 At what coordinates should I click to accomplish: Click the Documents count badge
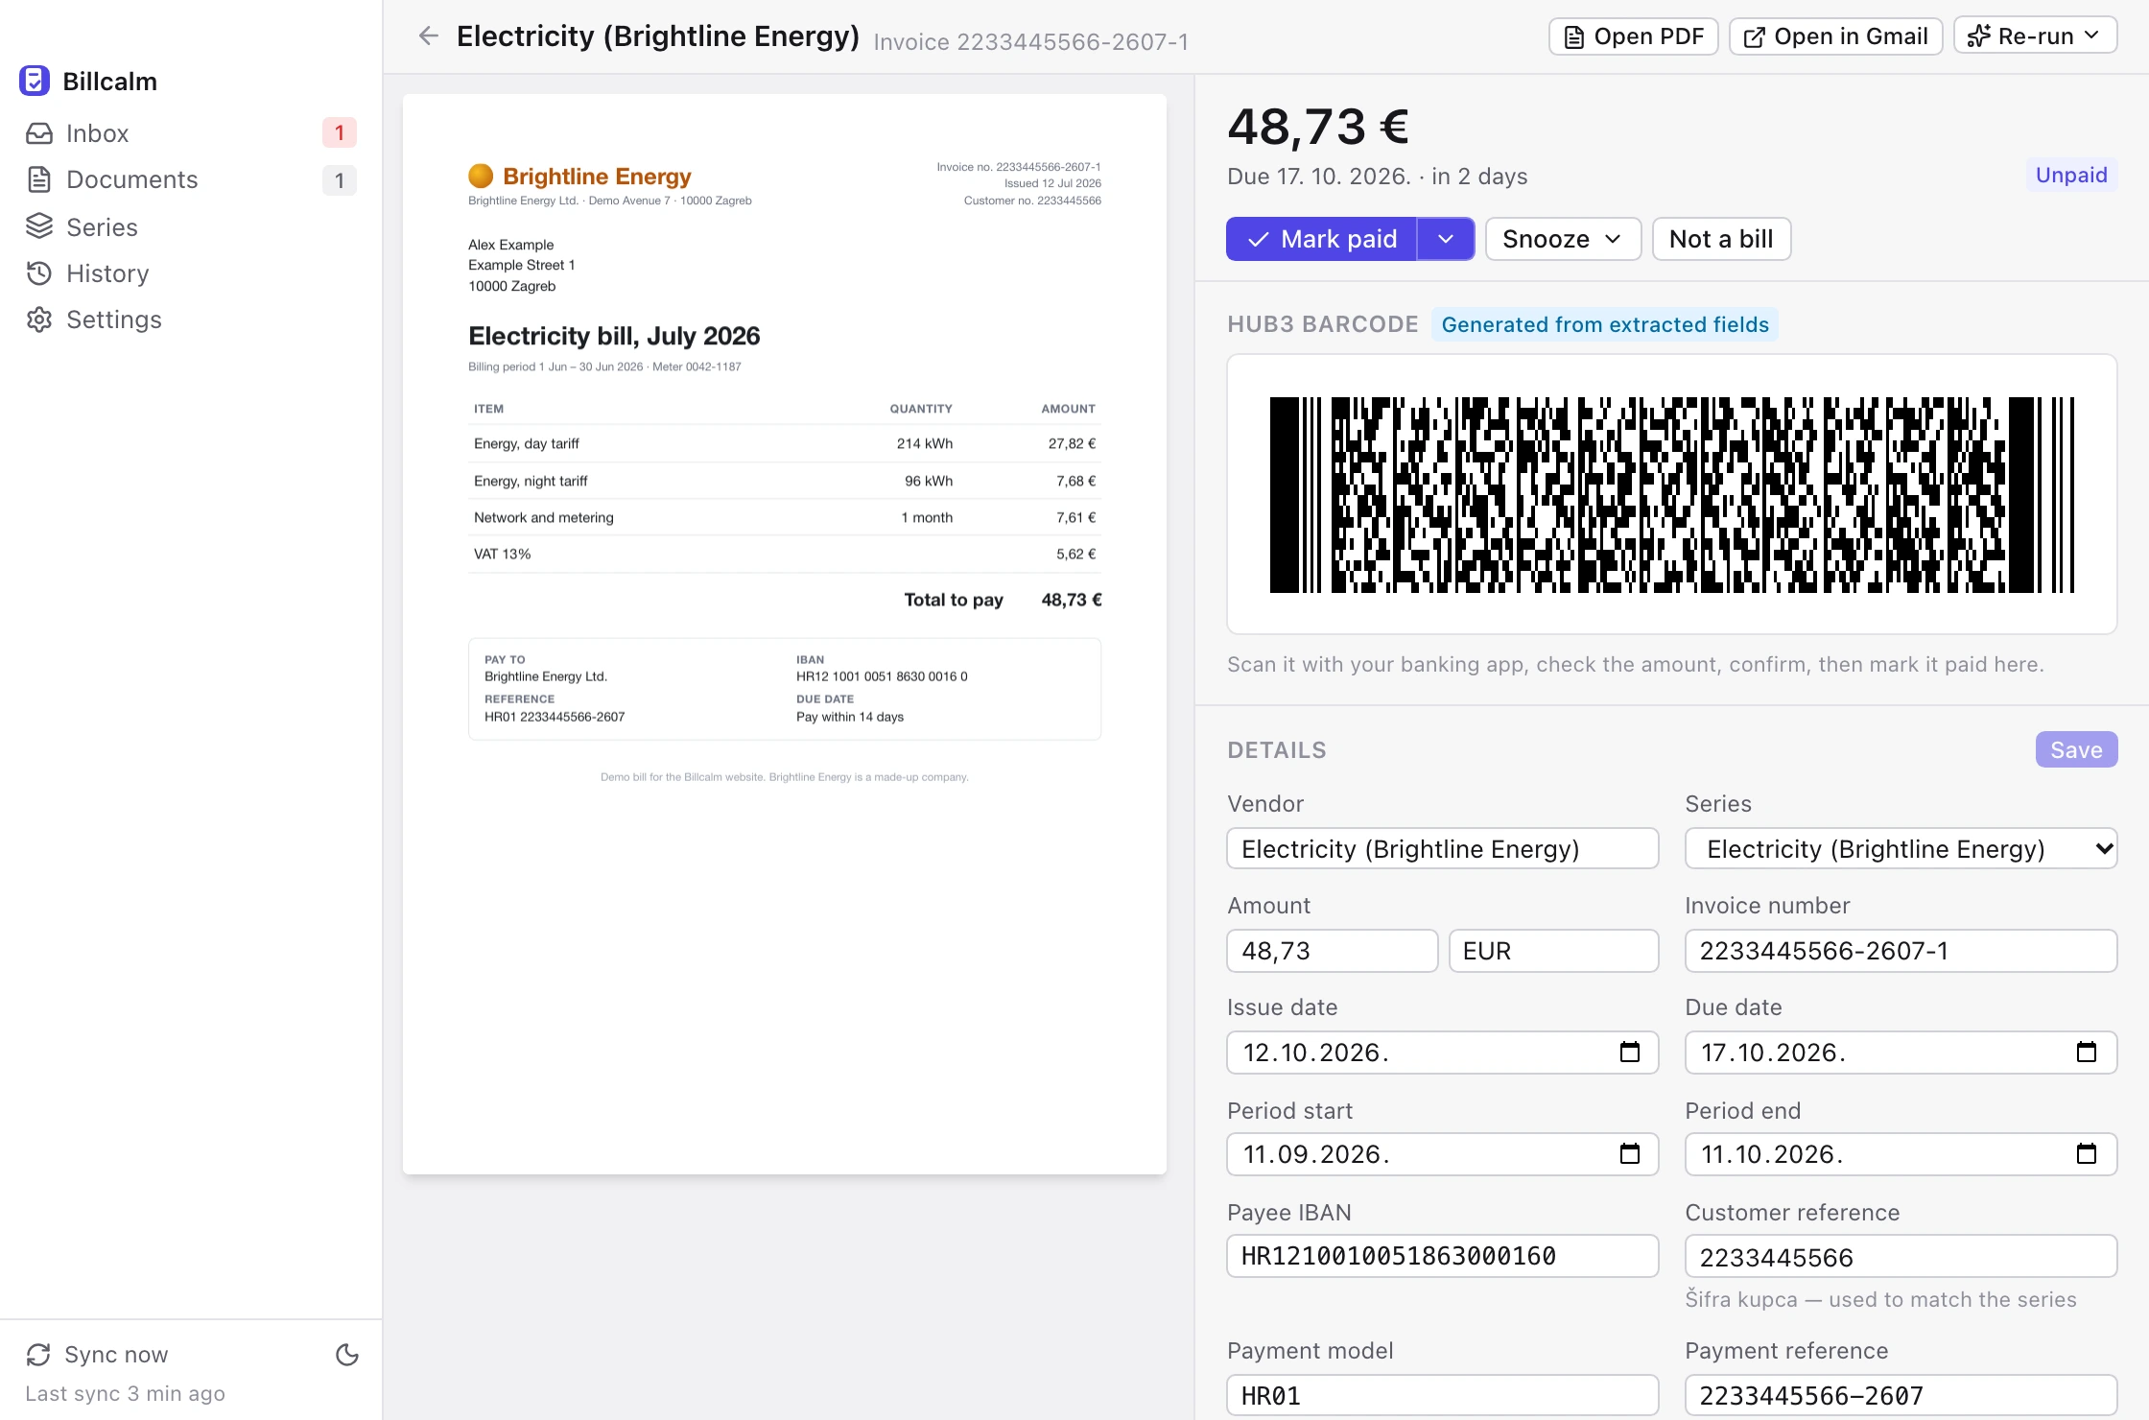[x=339, y=179]
